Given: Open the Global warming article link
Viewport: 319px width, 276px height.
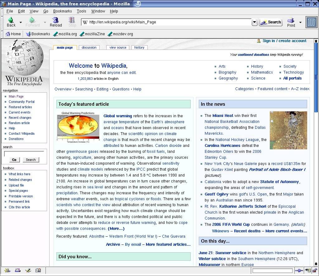Looking at the screenshot, I should tap(117, 116).
